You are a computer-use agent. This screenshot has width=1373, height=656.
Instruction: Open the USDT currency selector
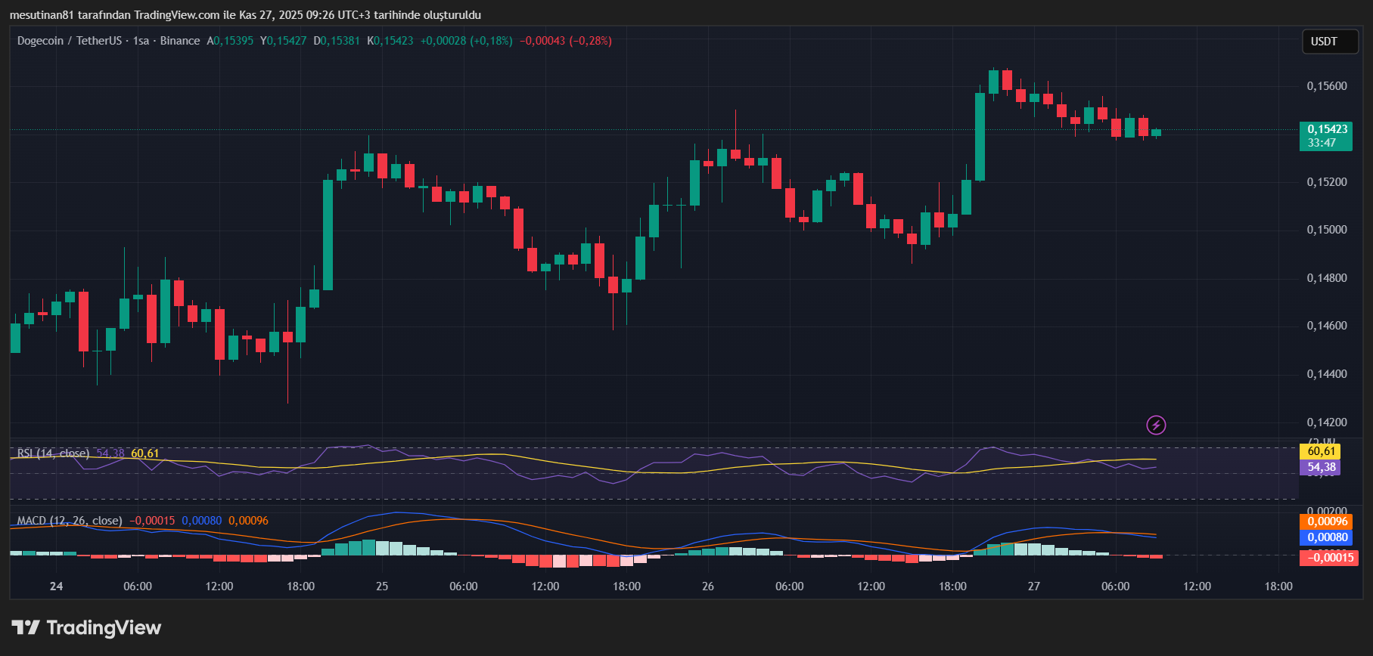tap(1324, 42)
